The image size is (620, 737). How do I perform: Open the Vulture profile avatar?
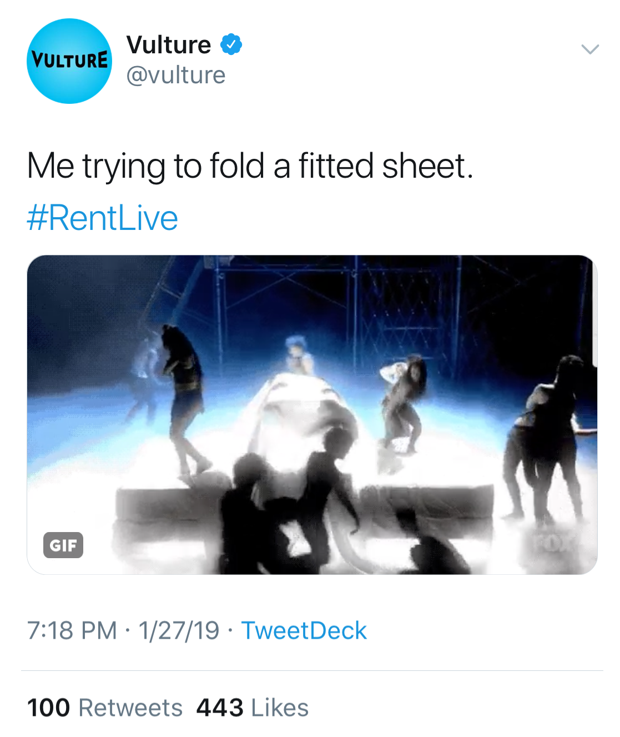69,61
